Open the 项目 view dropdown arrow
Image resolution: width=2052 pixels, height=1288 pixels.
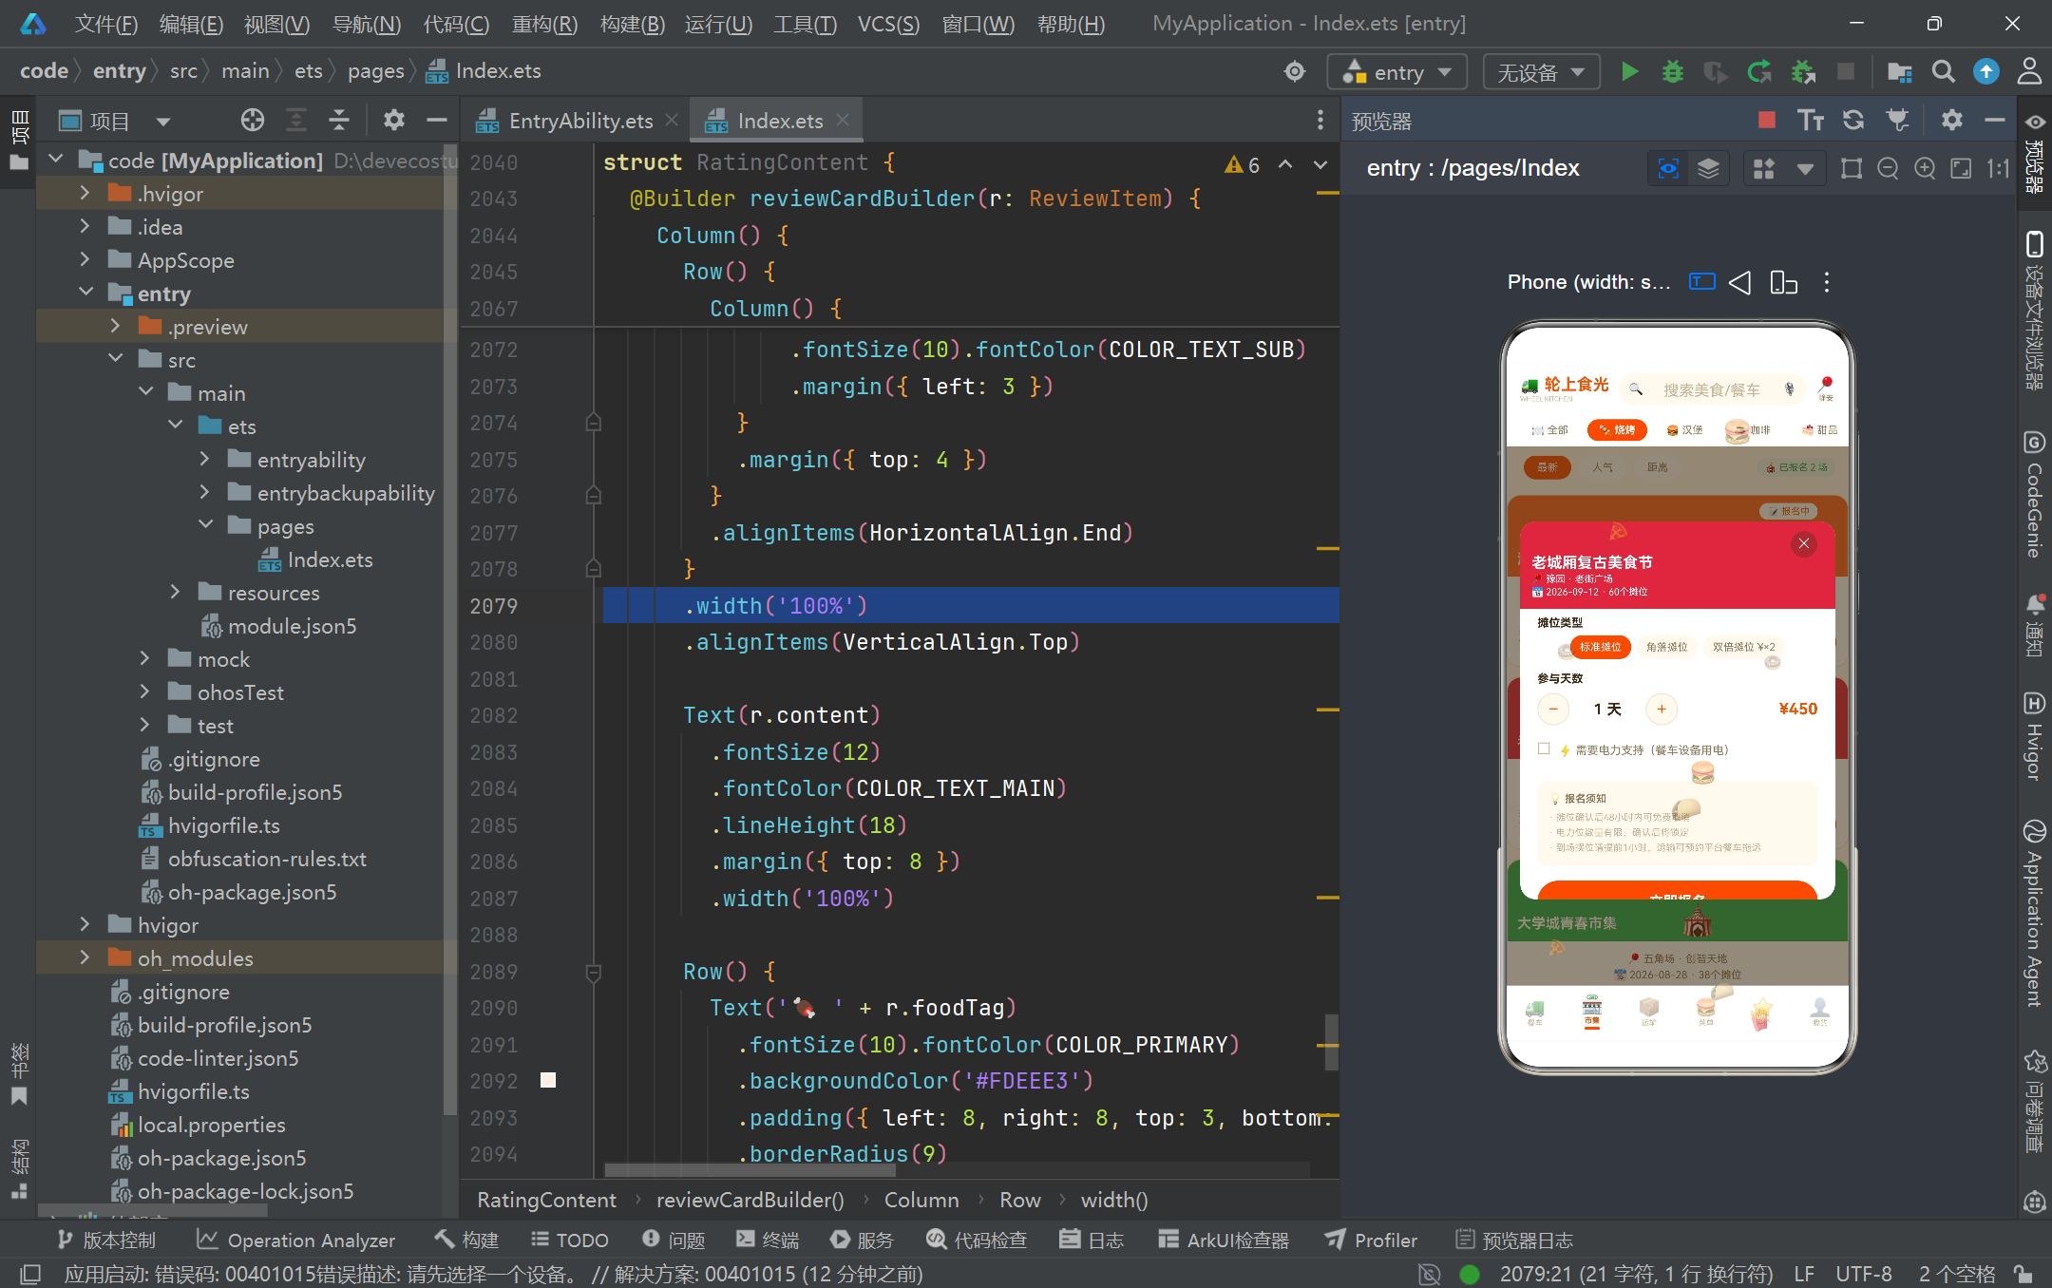point(162,121)
